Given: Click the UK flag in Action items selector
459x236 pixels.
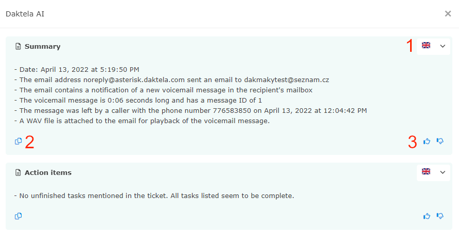Looking at the screenshot, I should [426, 171].
